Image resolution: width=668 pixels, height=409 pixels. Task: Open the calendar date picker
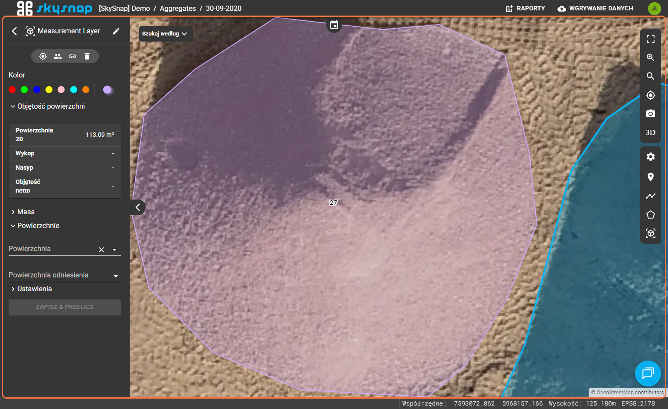[334, 25]
